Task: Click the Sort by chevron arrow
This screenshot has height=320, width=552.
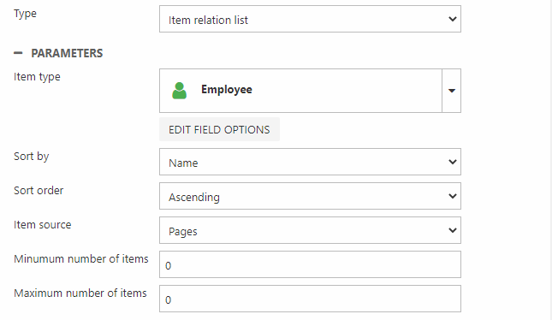Action: point(453,162)
